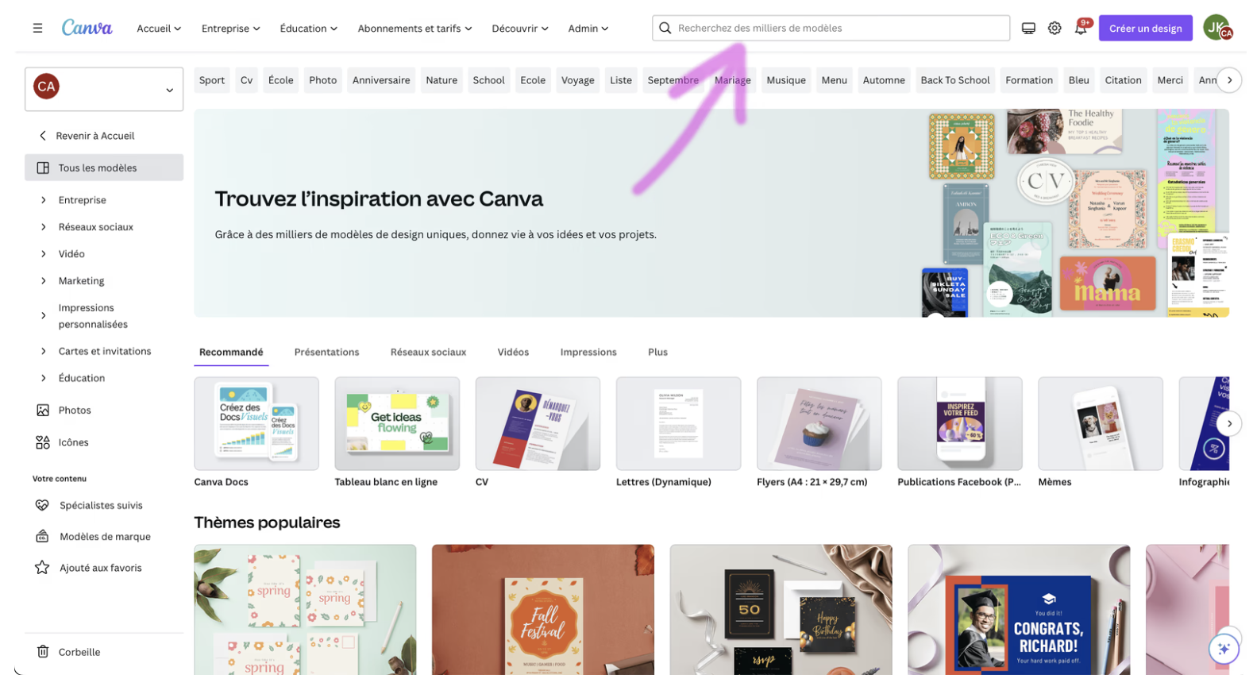
Task: Click the Tous les modèles grid icon
Action: [43, 168]
